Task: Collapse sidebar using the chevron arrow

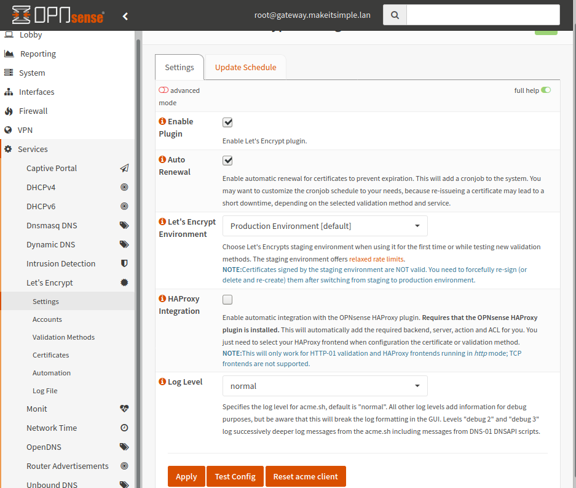Action: [x=125, y=16]
